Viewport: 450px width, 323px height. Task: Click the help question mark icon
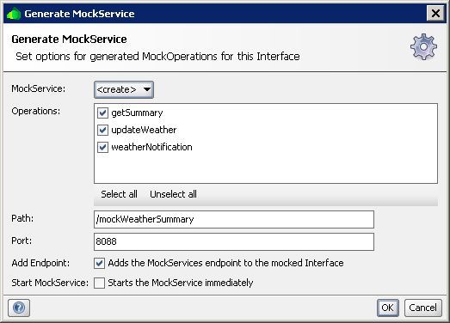19,308
